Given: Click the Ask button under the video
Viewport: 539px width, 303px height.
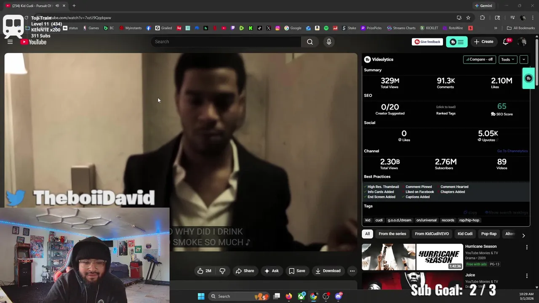Looking at the screenshot, I should tap(271, 271).
